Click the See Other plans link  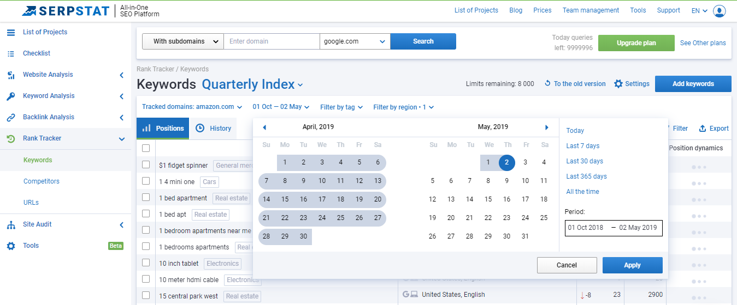click(x=703, y=43)
